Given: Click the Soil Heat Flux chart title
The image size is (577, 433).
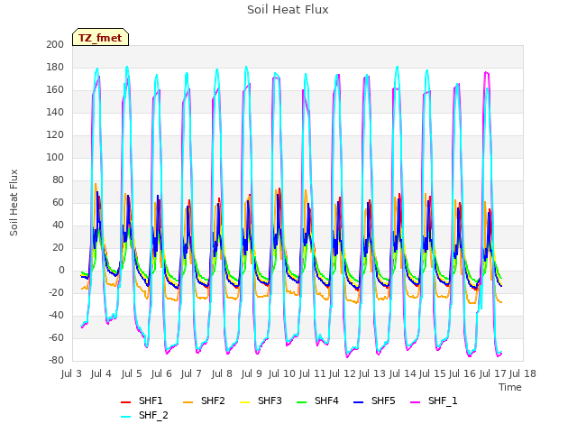Looking at the screenshot, I should pyautogui.click(x=288, y=10).
